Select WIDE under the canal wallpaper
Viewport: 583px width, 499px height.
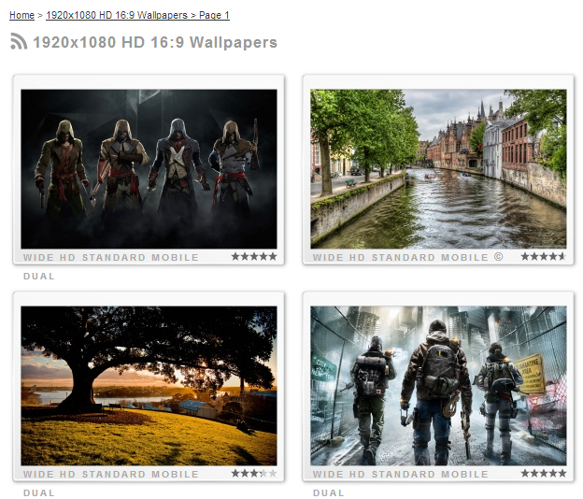[x=328, y=257]
